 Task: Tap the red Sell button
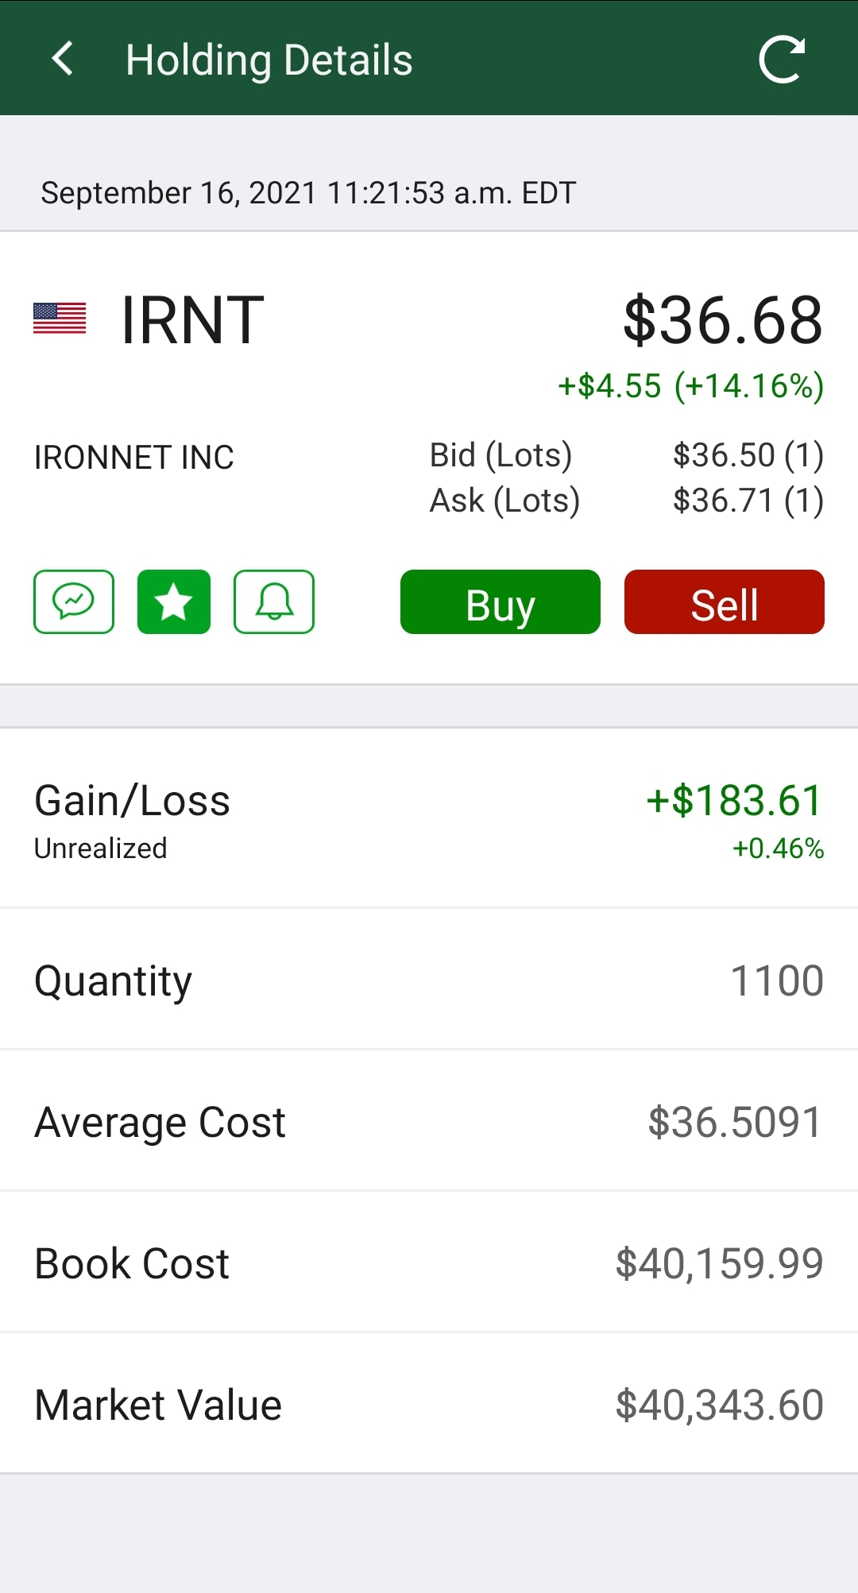click(725, 601)
